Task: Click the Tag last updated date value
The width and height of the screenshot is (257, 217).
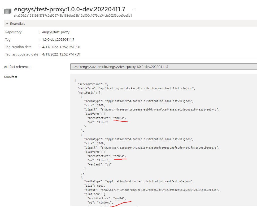Action: click(x=61, y=54)
